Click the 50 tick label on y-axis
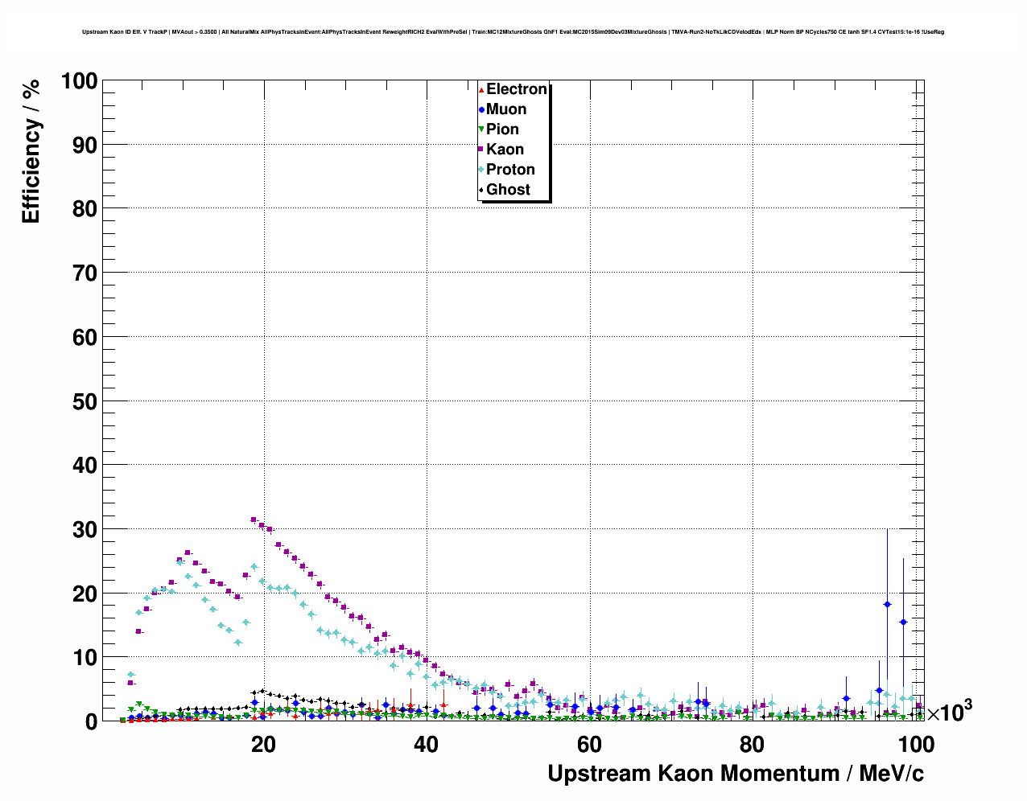This screenshot has height=801, width=1027. coord(85,401)
